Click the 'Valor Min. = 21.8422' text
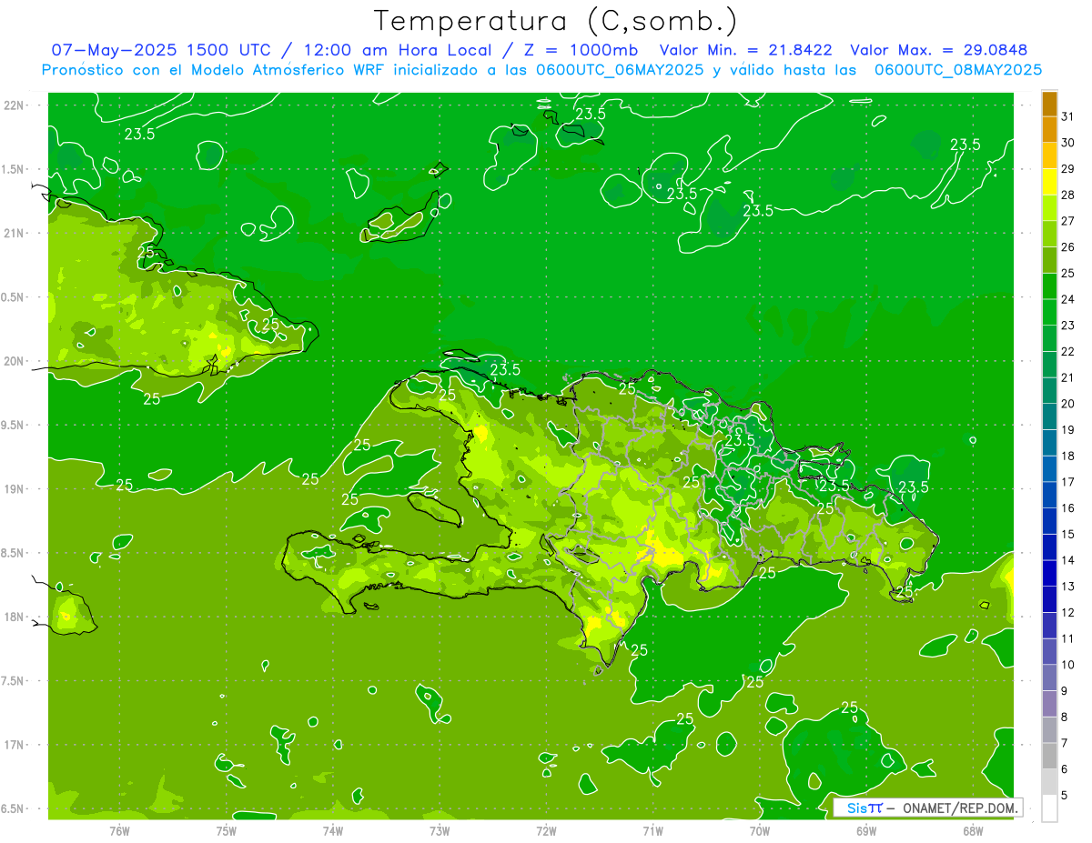1092x843 pixels. click(x=747, y=50)
